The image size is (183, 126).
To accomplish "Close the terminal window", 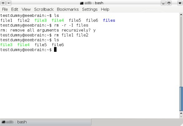I will [180, 3].
